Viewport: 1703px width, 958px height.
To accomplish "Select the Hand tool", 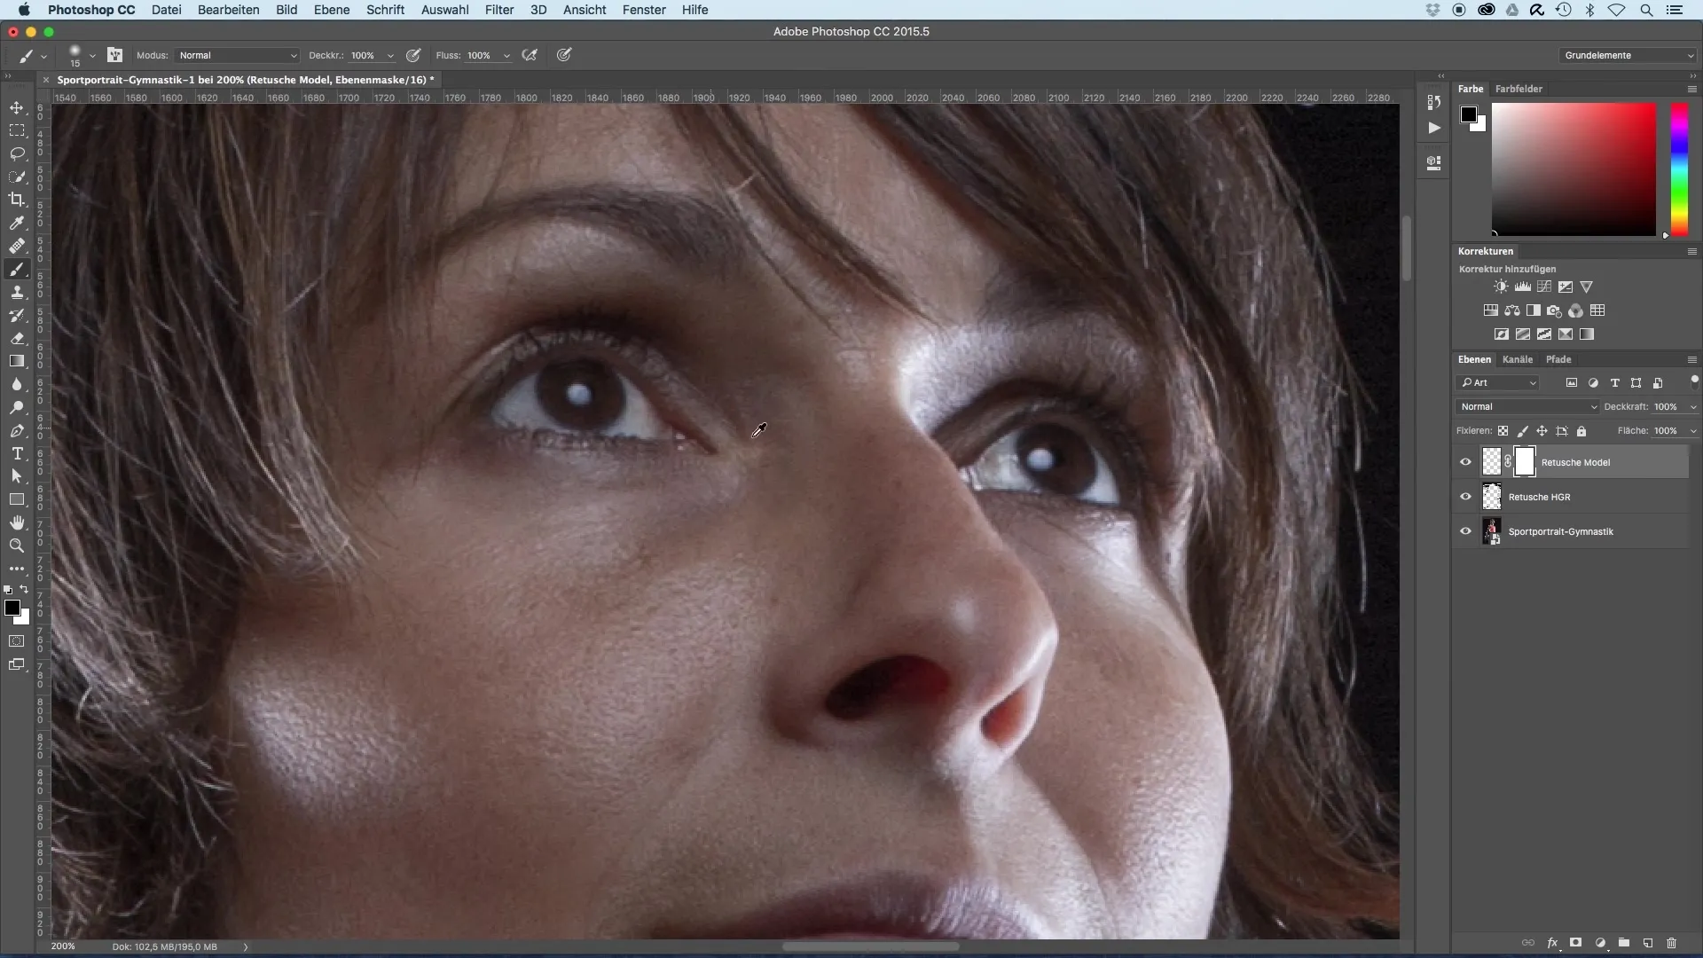I will click(17, 522).
